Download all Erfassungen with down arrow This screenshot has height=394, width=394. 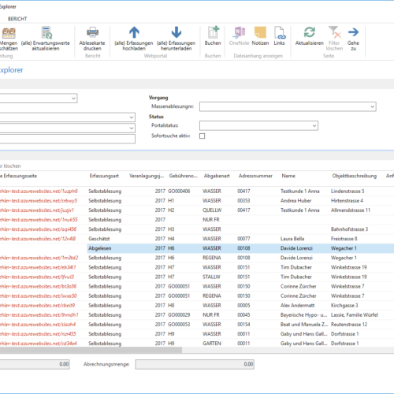coord(177,32)
